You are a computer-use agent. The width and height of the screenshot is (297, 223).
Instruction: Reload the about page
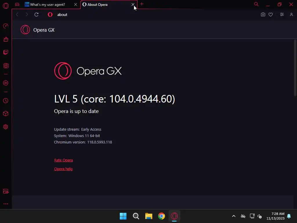36,15
